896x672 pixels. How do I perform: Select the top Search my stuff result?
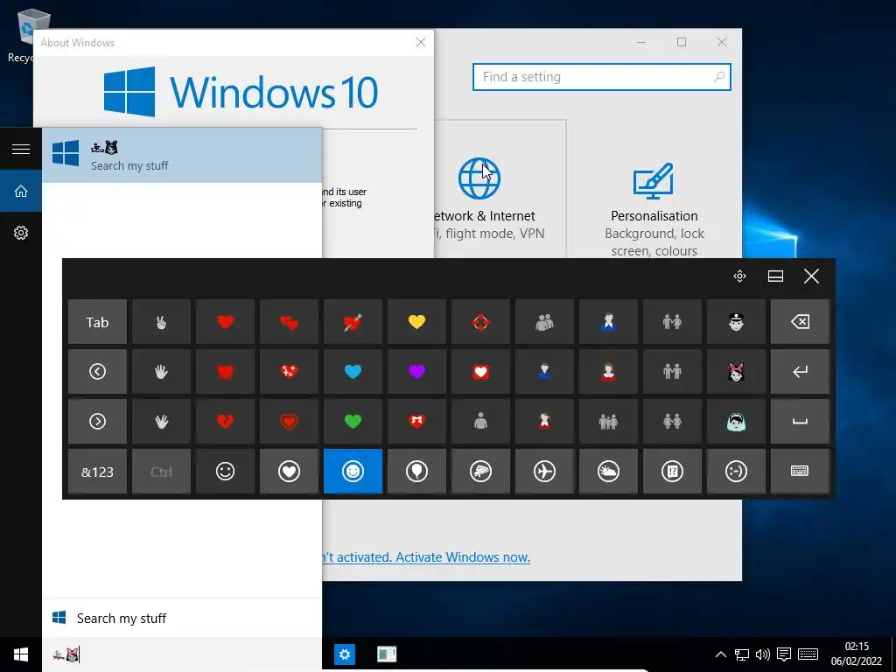click(182, 156)
